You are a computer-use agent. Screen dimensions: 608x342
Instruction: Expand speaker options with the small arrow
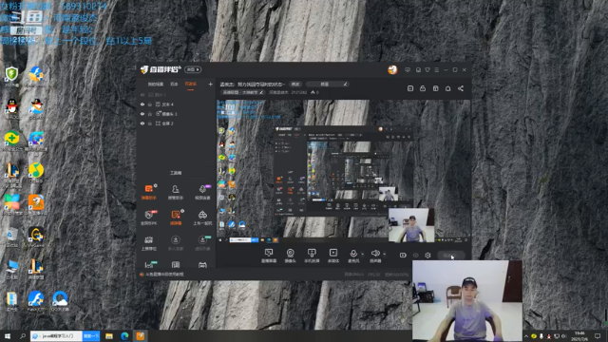point(384,255)
